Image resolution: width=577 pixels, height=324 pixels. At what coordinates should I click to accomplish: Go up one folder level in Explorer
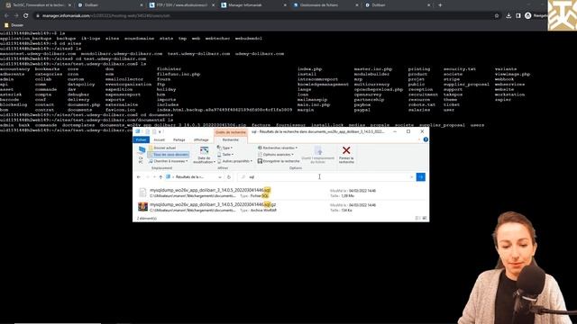tap(160, 177)
